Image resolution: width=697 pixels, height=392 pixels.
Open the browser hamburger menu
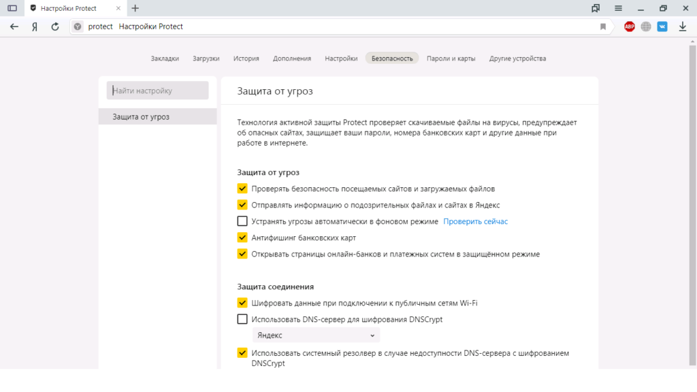click(x=618, y=8)
